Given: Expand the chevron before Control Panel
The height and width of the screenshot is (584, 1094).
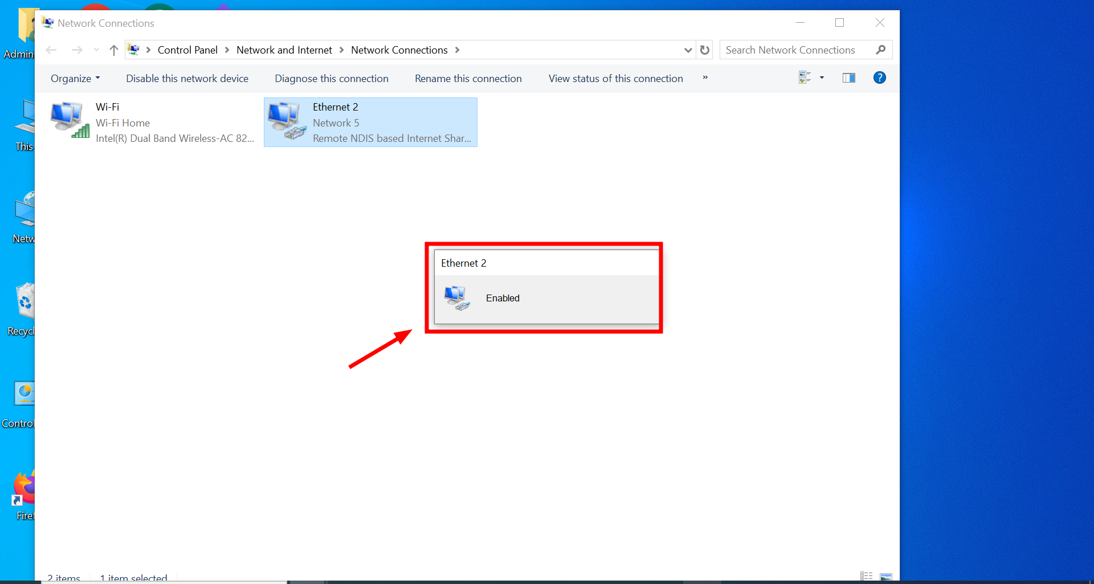Looking at the screenshot, I should [148, 50].
